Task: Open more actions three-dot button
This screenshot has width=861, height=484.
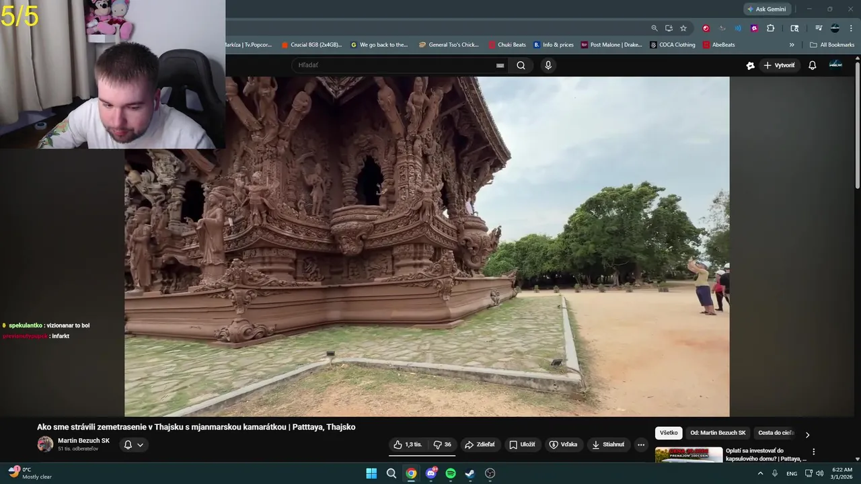Action: coord(641,444)
